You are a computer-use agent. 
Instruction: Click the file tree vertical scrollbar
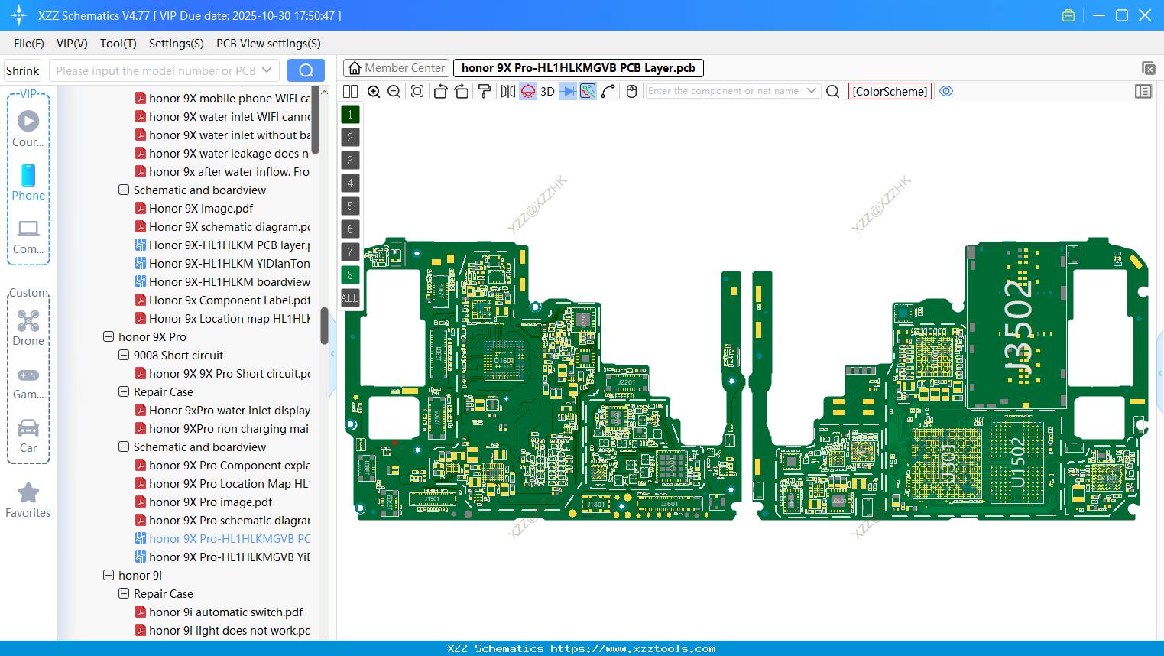pos(324,326)
